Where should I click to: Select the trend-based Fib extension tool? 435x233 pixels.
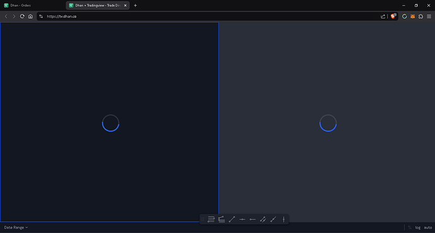pos(221,219)
